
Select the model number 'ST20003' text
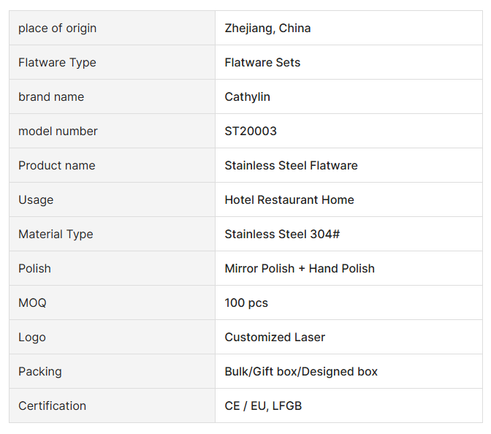pos(251,132)
